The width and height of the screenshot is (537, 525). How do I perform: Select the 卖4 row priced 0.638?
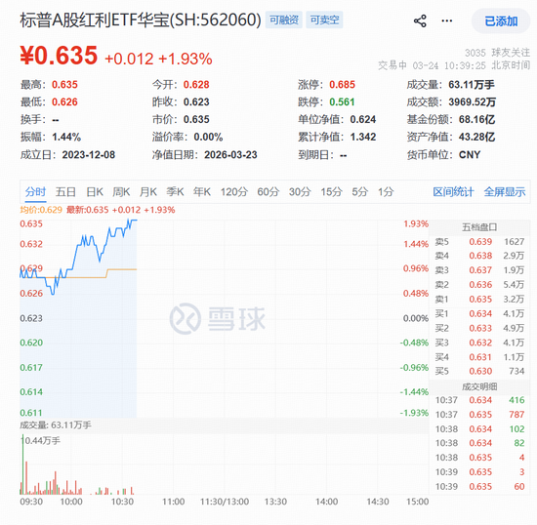coord(479,256)
